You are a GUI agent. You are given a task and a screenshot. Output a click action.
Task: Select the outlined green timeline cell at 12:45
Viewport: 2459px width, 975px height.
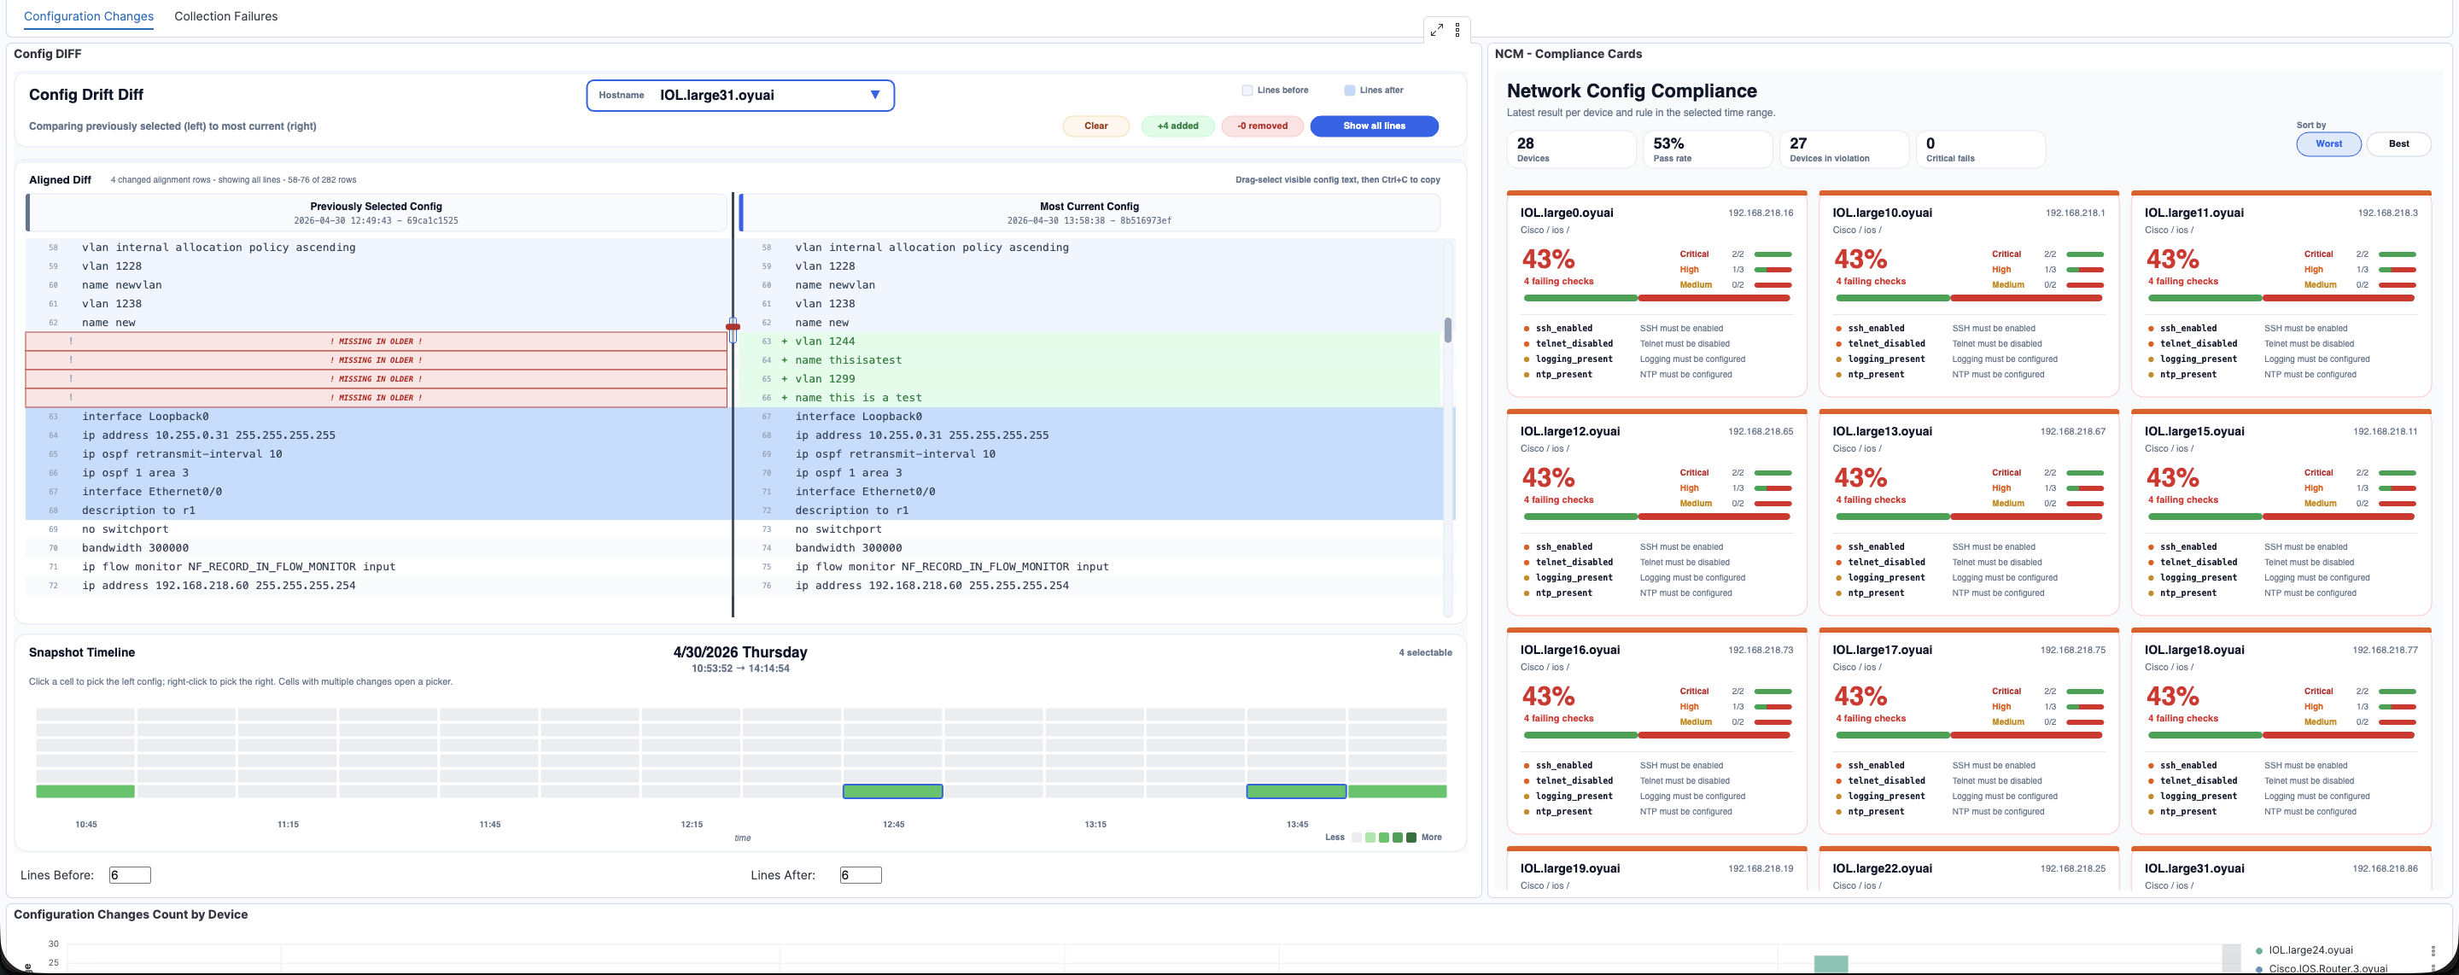pyautogui.click(x=892, y=791)
